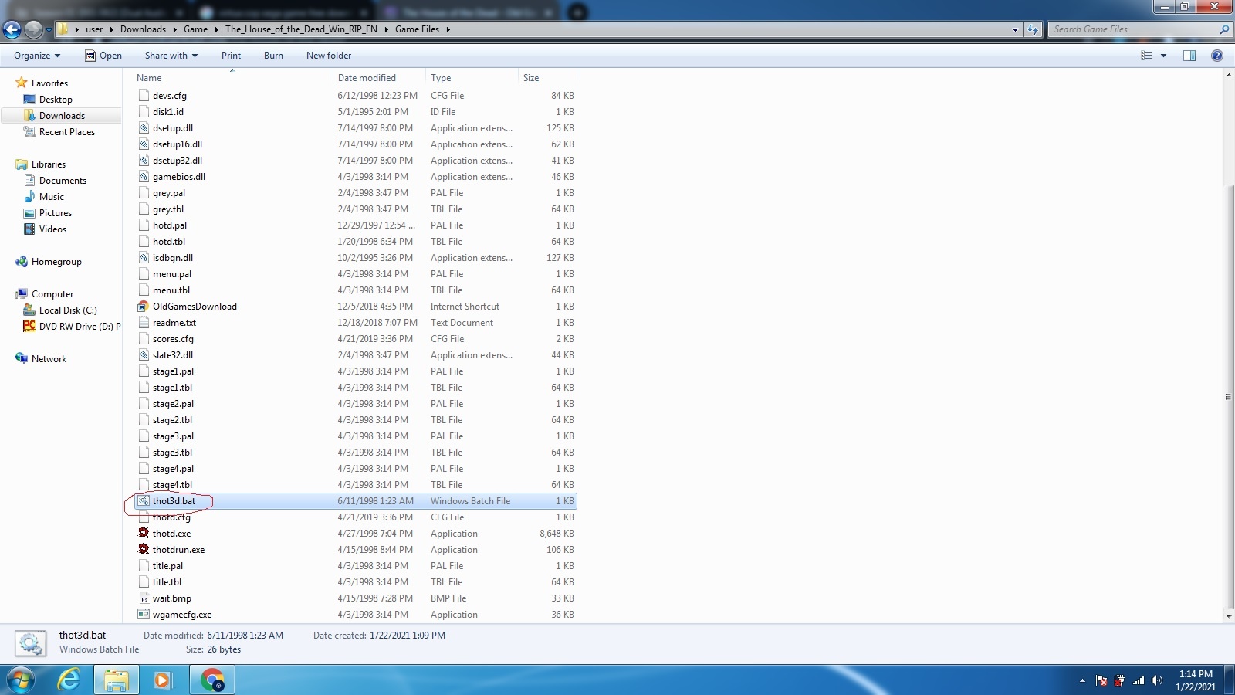Select the OldGamesDownload shortcut icon

[144, 306]
